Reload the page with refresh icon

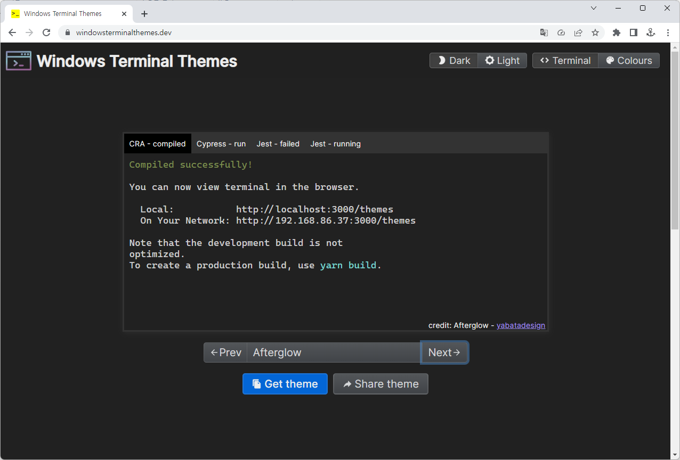tap(46, 32)
